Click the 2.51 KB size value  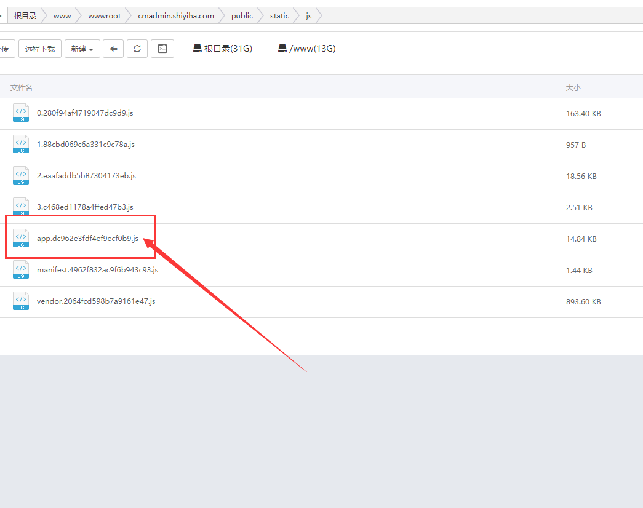click(x=579, y=207)
